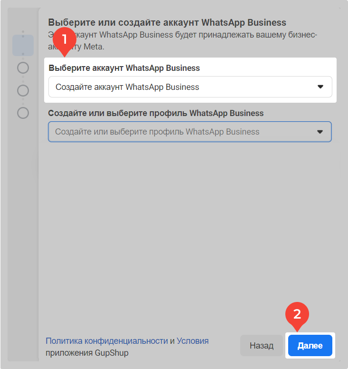Click the dotted connector between step circles
Viewport: 348px width, 369px height.
click(x=23, y=79)
